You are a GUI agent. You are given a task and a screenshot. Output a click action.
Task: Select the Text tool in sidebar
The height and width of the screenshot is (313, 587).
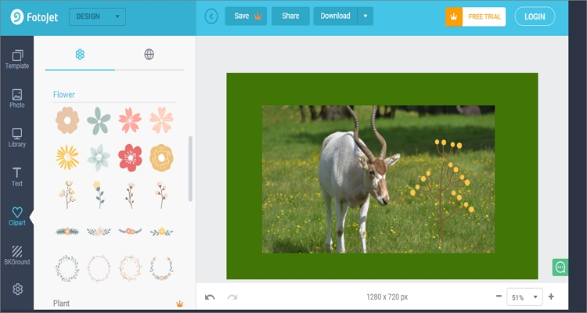(x=17, y=177)
